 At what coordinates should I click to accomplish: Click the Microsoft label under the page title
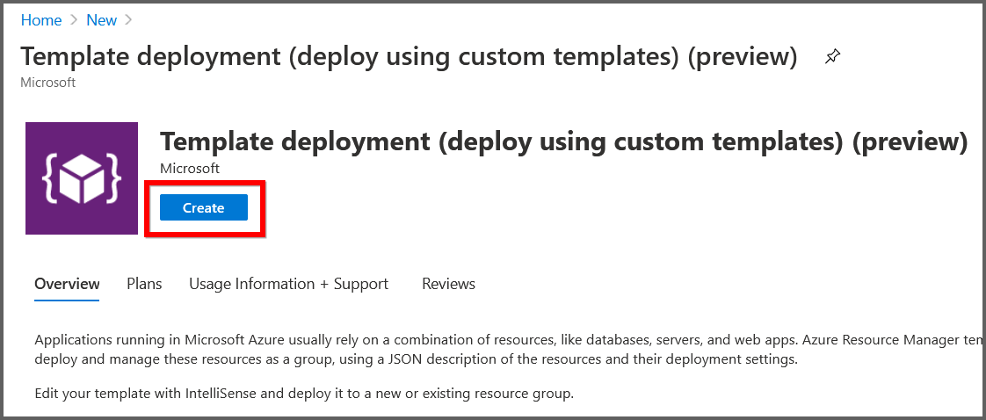coord(48,83)
